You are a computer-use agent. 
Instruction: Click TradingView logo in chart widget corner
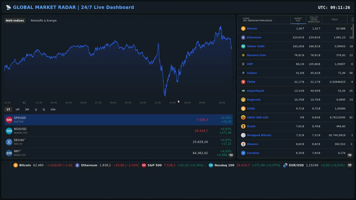[x=231, y=155]
